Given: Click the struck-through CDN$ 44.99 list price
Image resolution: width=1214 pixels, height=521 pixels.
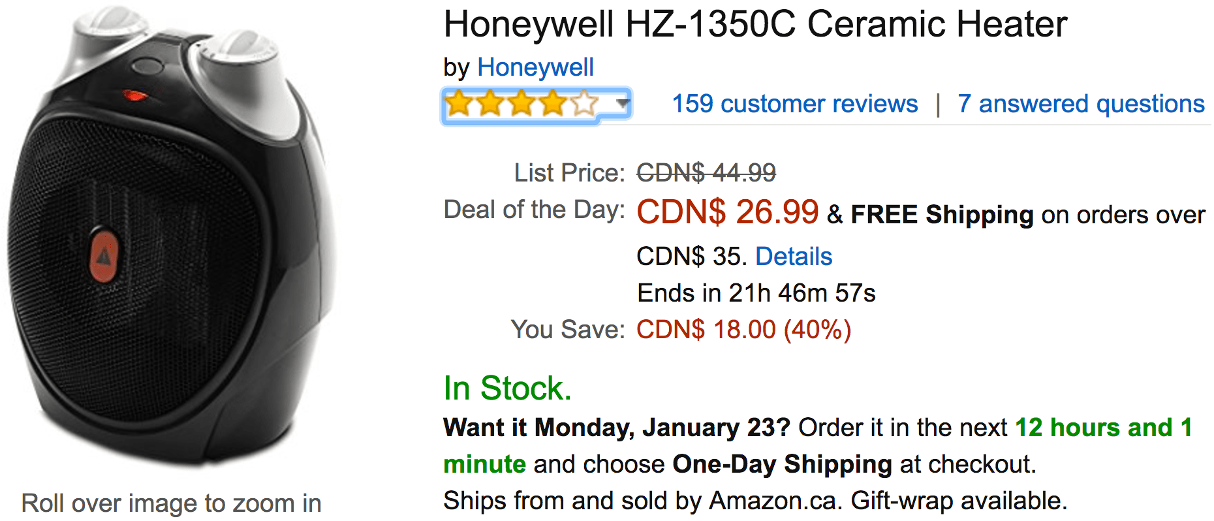Looking at the screenshot, I should click(x=706, y=173).
